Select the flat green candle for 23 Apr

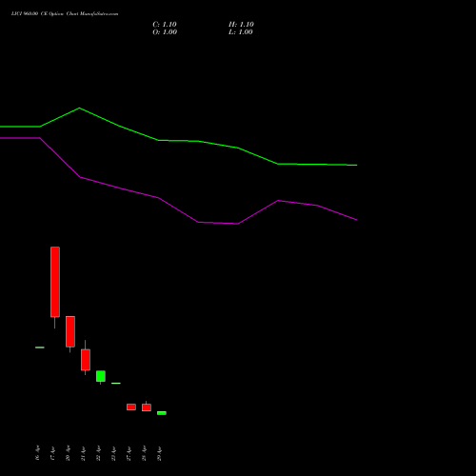coord(116,384)
